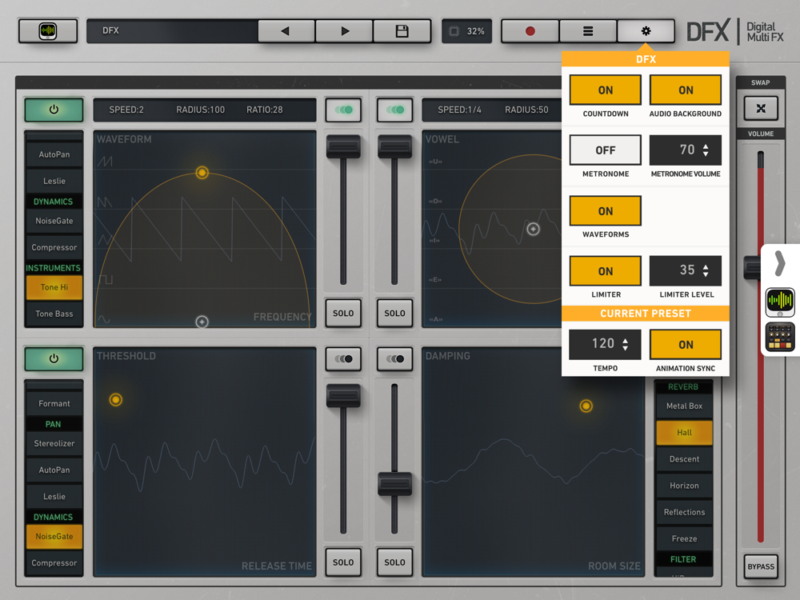Disable the Limiter toggle
800x600 pixels.
[605, 271]
